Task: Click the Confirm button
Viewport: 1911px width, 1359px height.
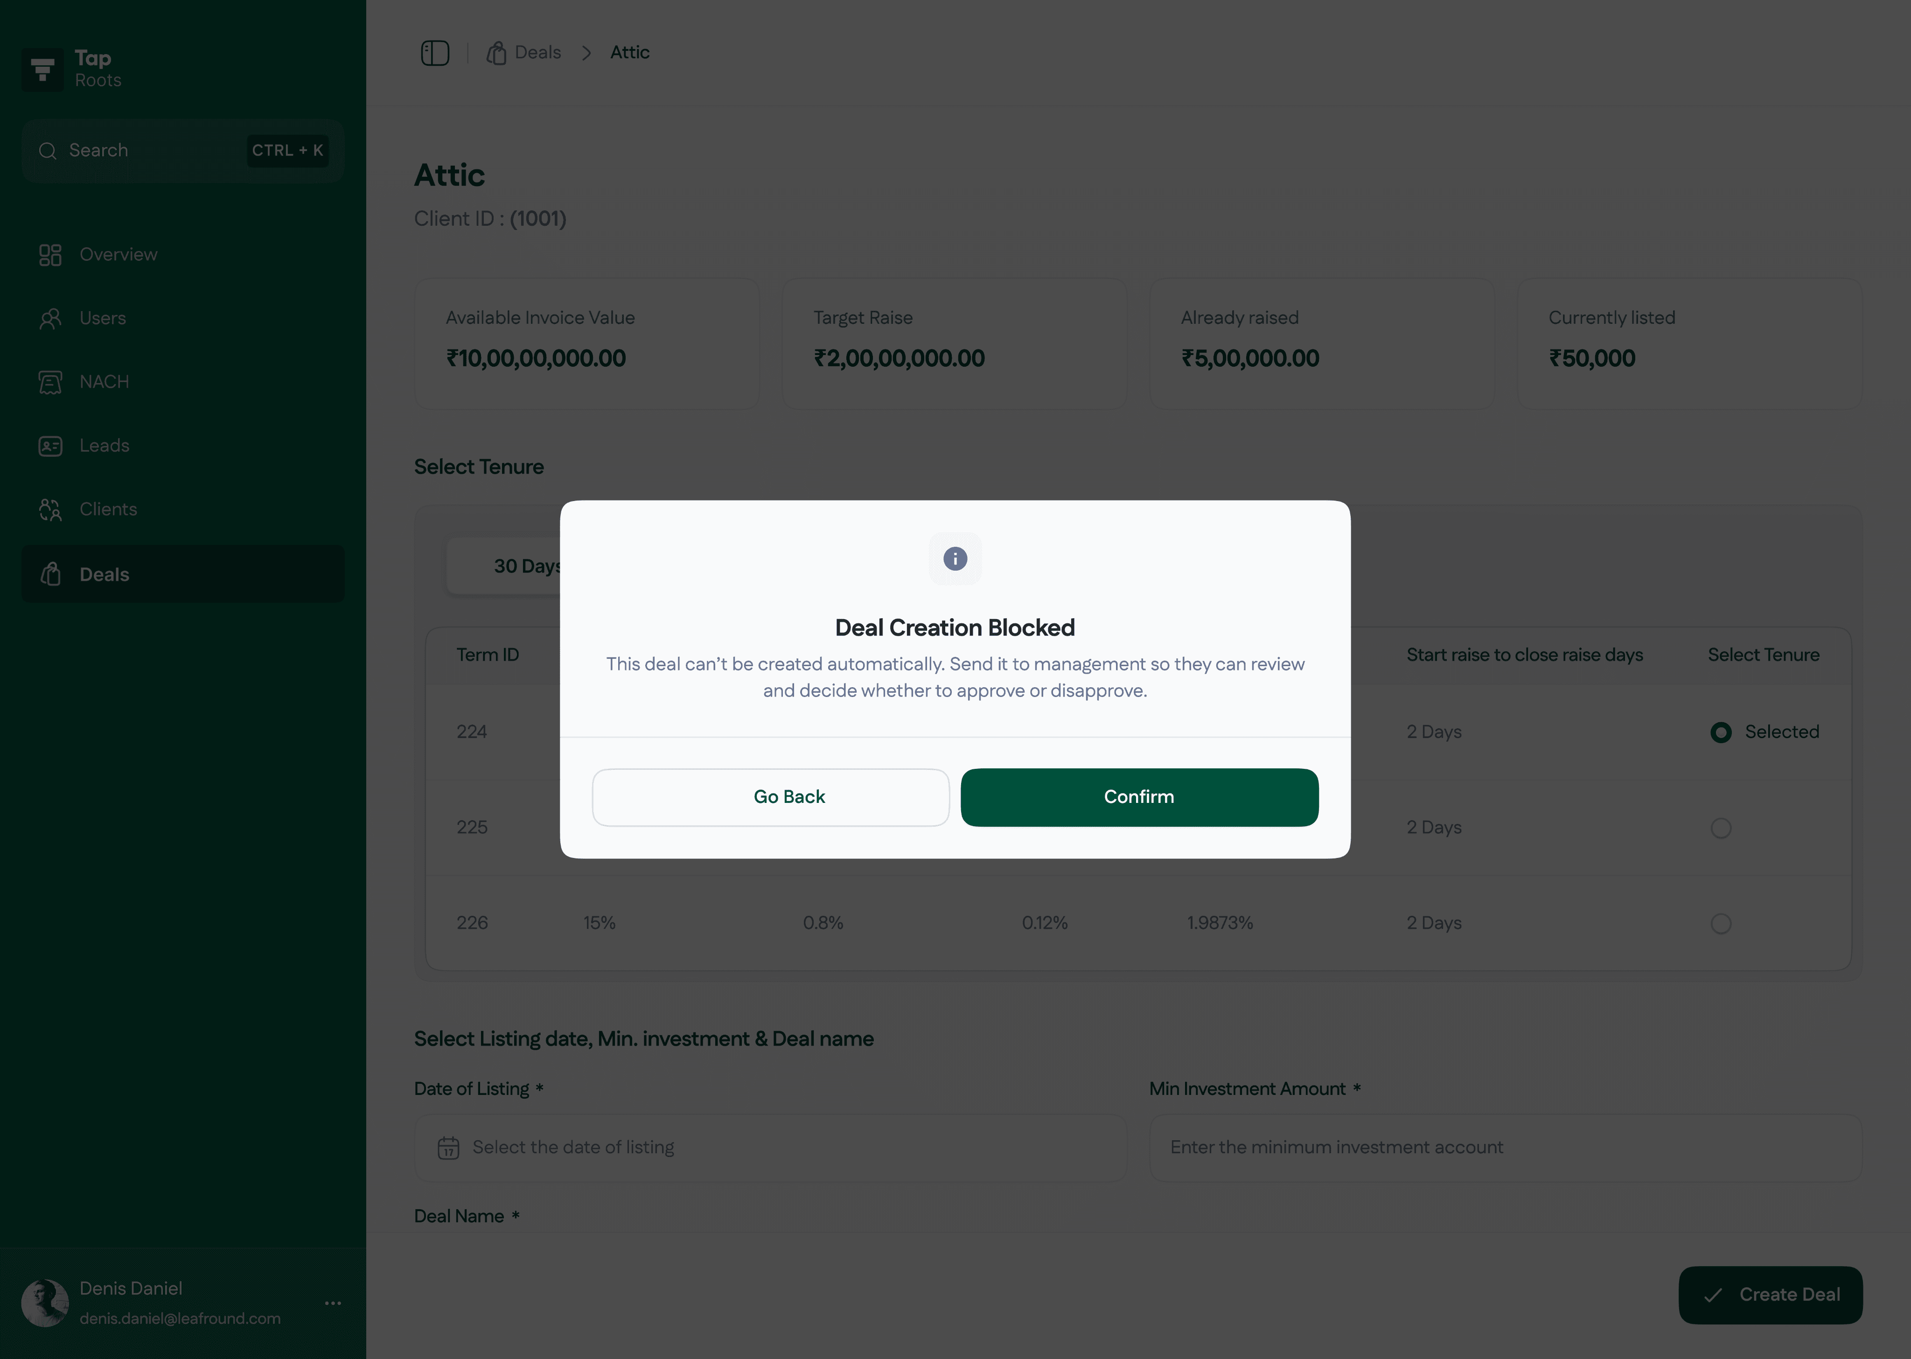Action: [1139, 797]
